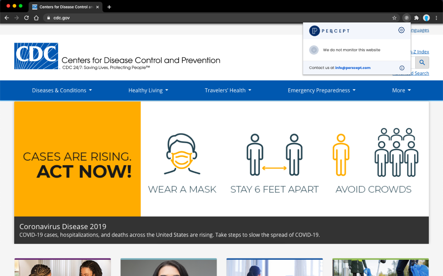
Task: Click the browser forward arrow
Action: (x=16, y=18)
